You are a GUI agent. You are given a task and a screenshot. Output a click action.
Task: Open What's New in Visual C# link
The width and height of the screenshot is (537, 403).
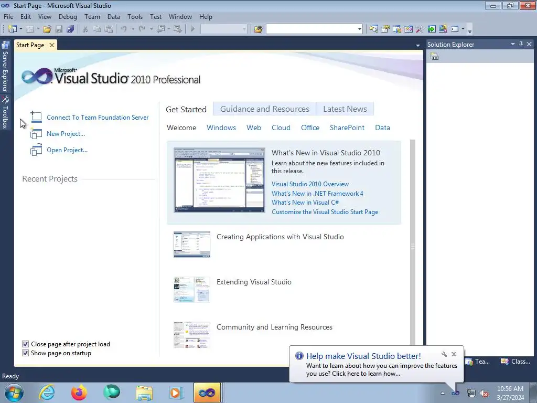pyautogui.click(x=305, y=203)
